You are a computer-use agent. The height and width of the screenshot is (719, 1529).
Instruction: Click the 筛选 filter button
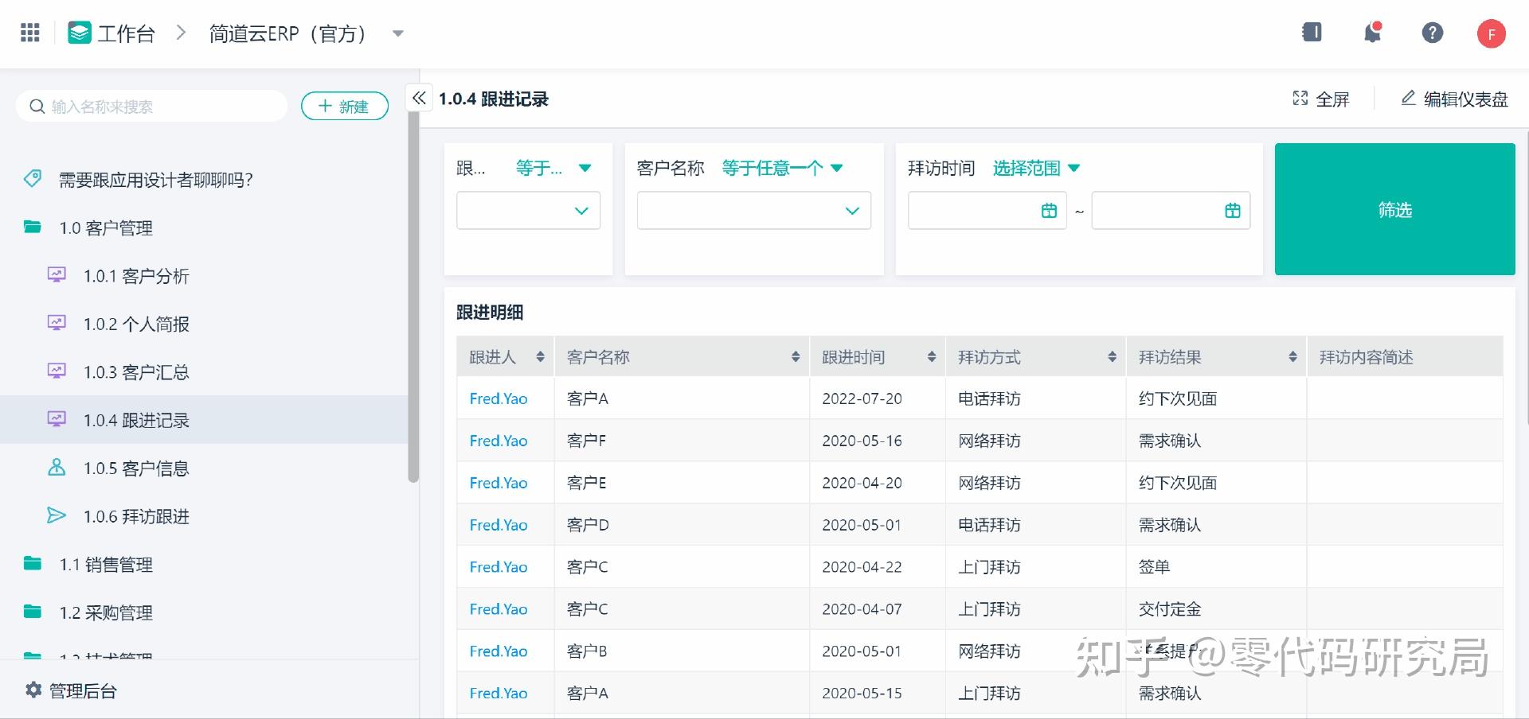(x=1395, y=209)
